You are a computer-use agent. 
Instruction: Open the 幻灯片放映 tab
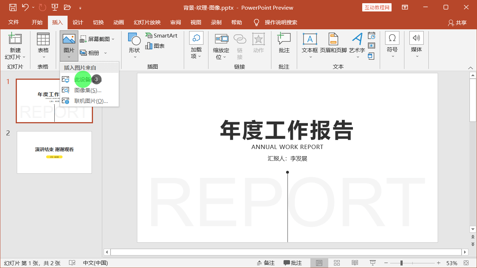coord(147,22)
